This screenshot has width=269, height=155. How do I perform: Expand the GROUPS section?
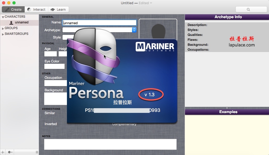(x=3, y=28)
